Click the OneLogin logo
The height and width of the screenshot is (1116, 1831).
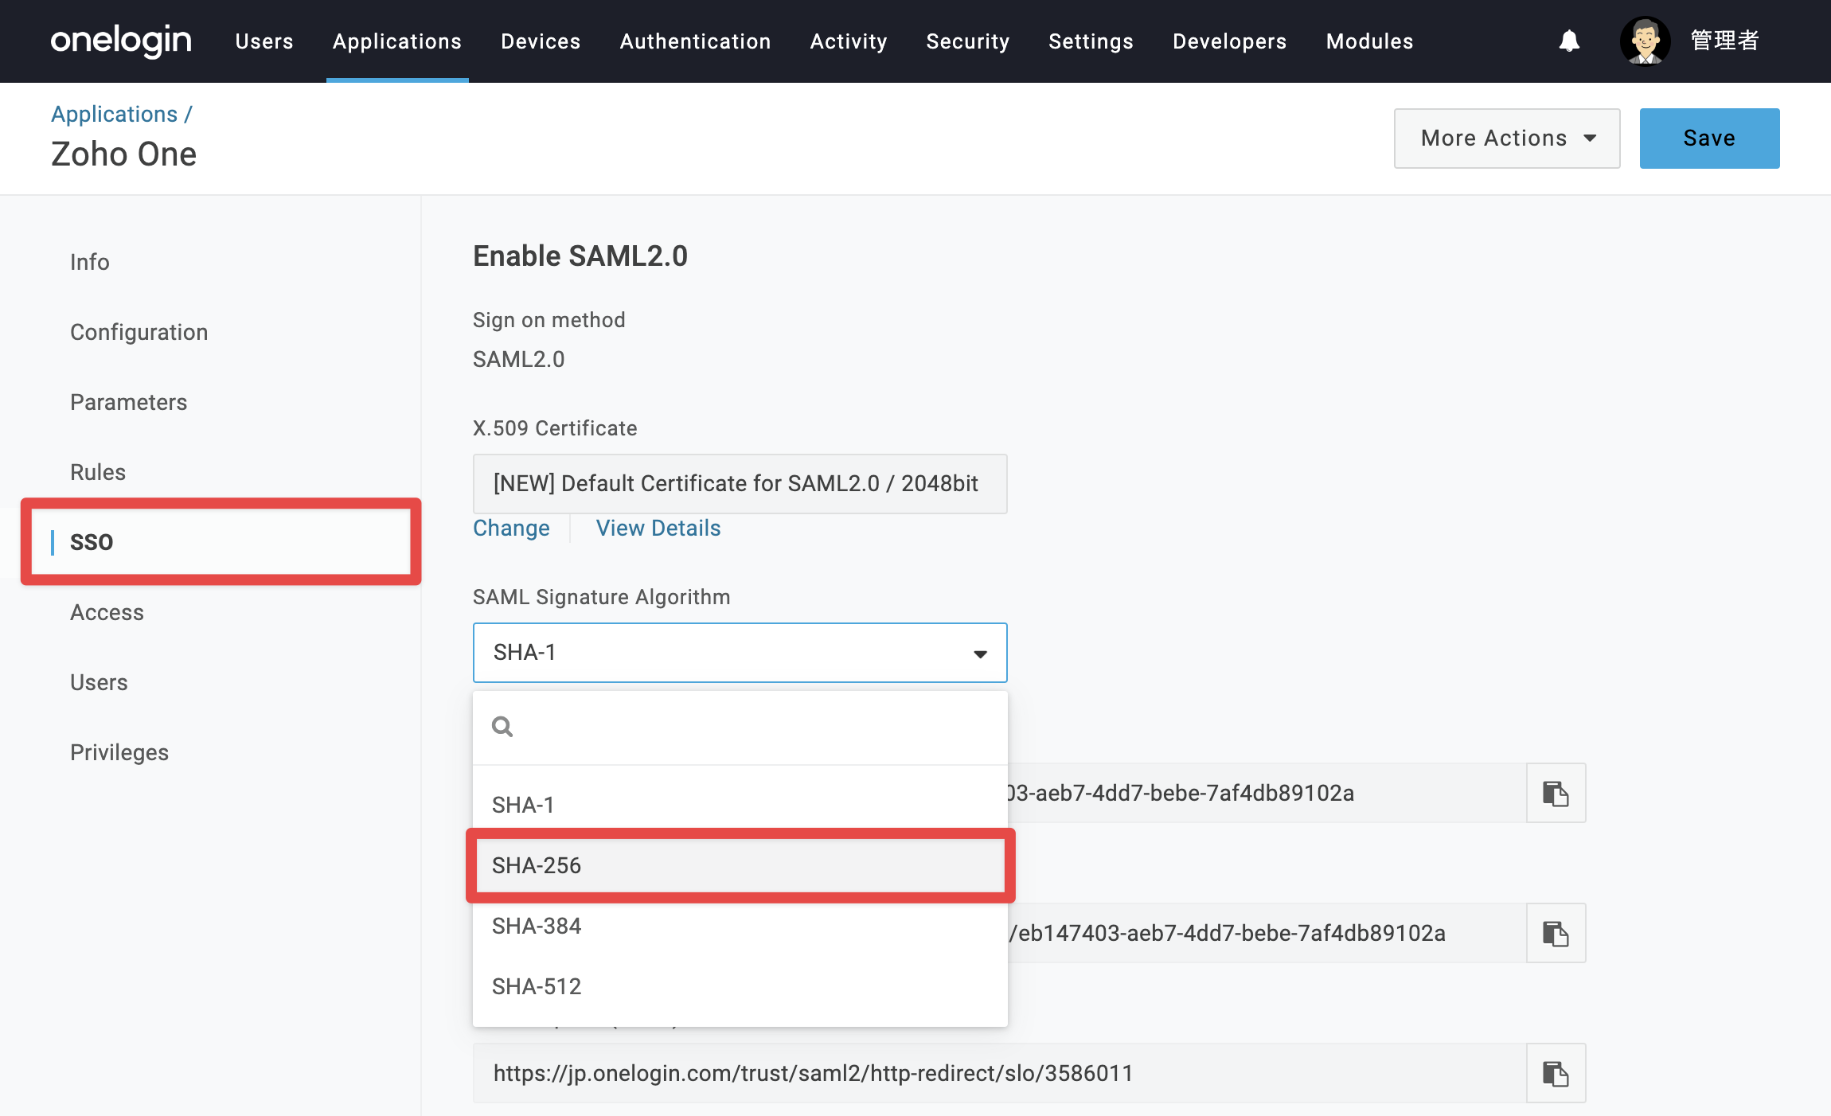tap(121, 41)
